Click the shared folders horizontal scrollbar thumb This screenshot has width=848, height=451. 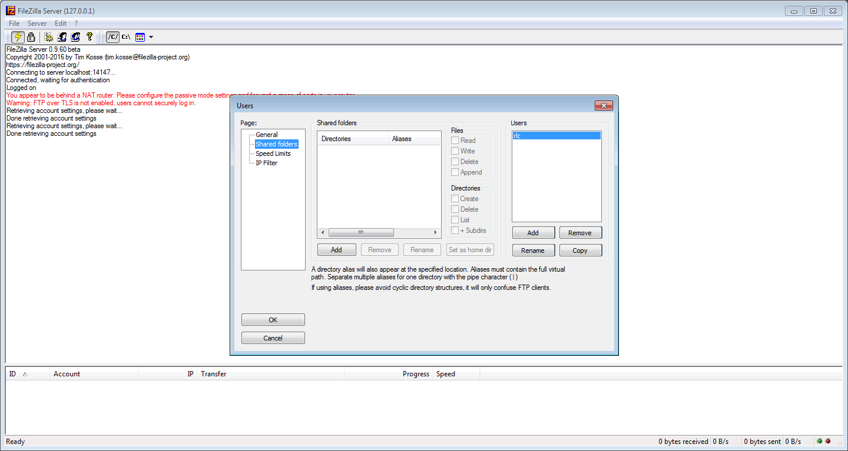[361, 232]
